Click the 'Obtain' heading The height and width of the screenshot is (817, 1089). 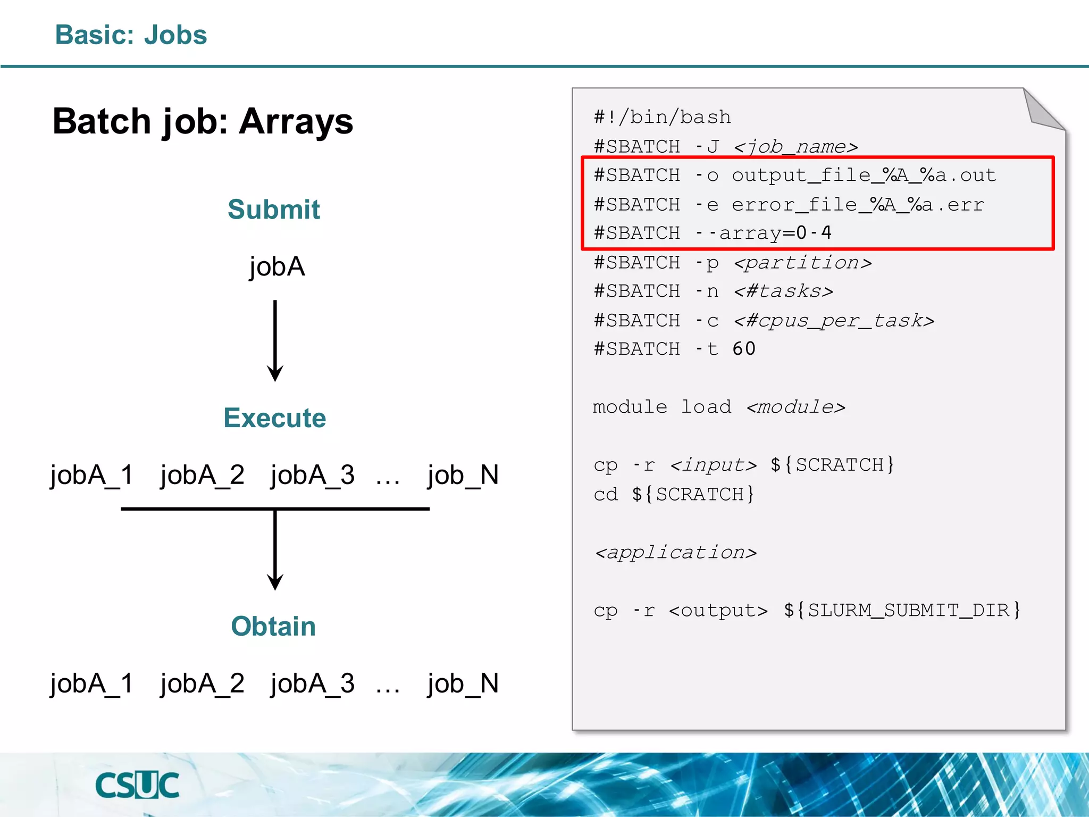click(273, 626)
